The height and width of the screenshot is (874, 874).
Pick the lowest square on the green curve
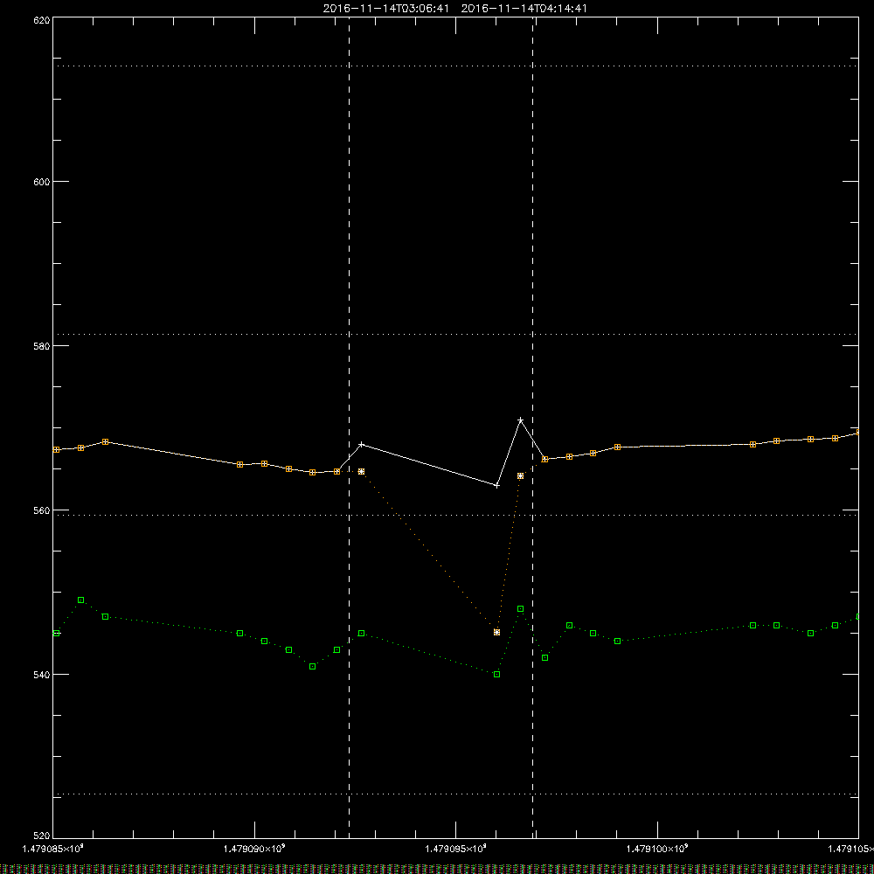pyautogui.click(x=497, y=675)
